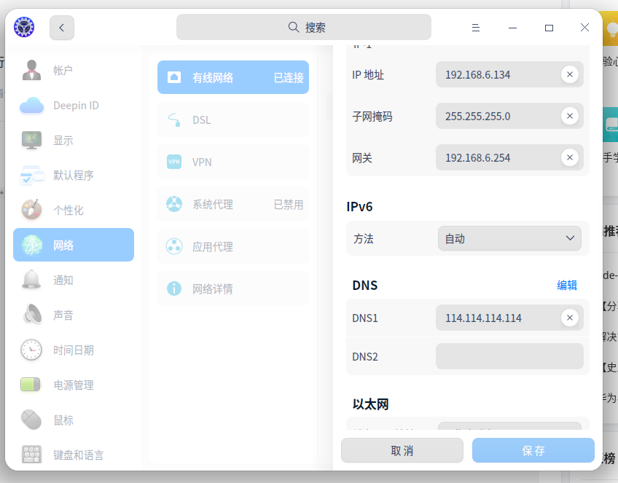Click the search magnifier icon
Screen dimensions: 618x483
coord(294,27)
